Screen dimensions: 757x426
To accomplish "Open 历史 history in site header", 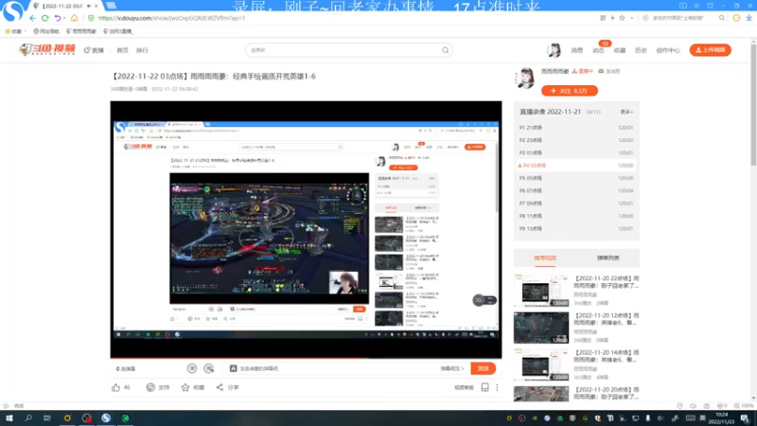I will point(641,50).
